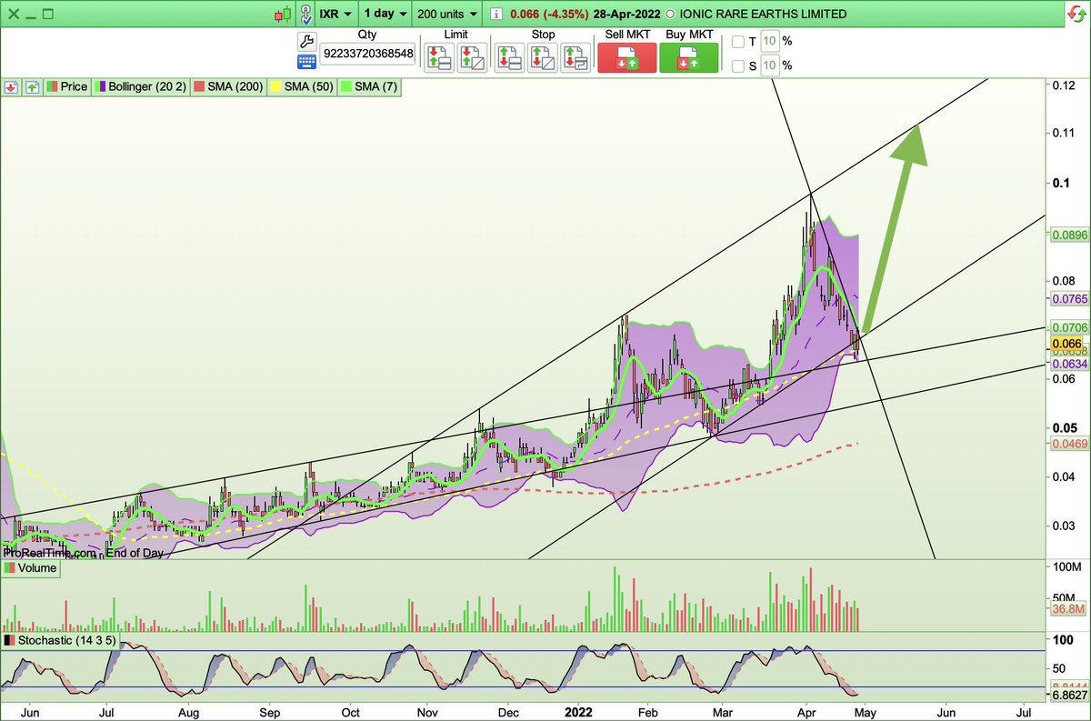This screenshot has width=1091, height=721.
Task: Open the IXR ticker dropdown
Action: click(335, 15)
